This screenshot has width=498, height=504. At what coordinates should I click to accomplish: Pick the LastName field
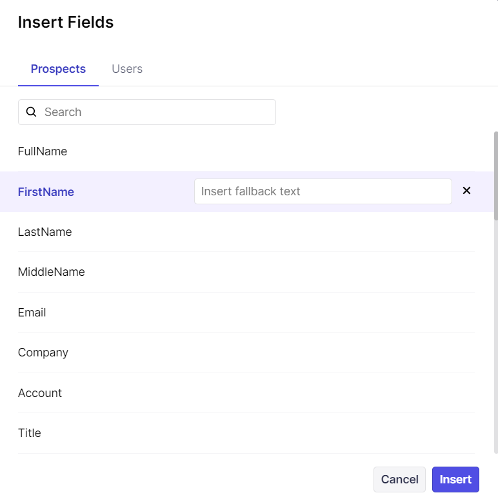click(45, 232)
